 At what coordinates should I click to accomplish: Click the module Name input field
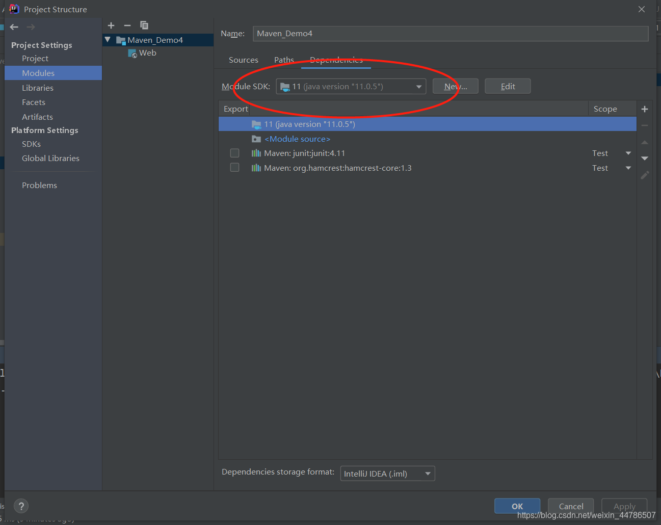tap(451, 34)
